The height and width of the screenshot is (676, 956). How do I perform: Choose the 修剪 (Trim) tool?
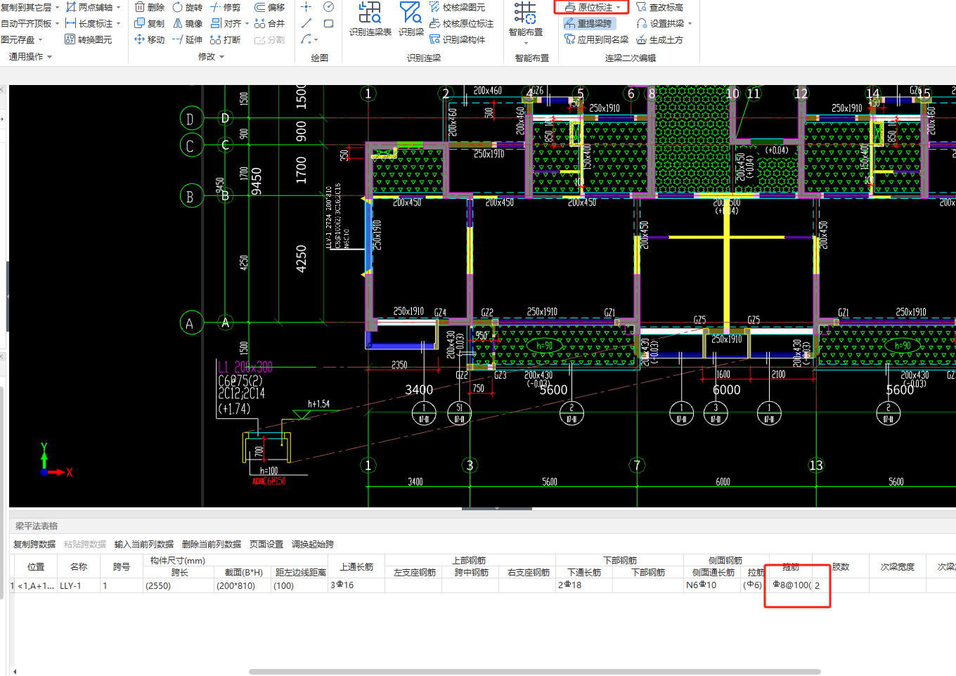(x=225, y=7)
